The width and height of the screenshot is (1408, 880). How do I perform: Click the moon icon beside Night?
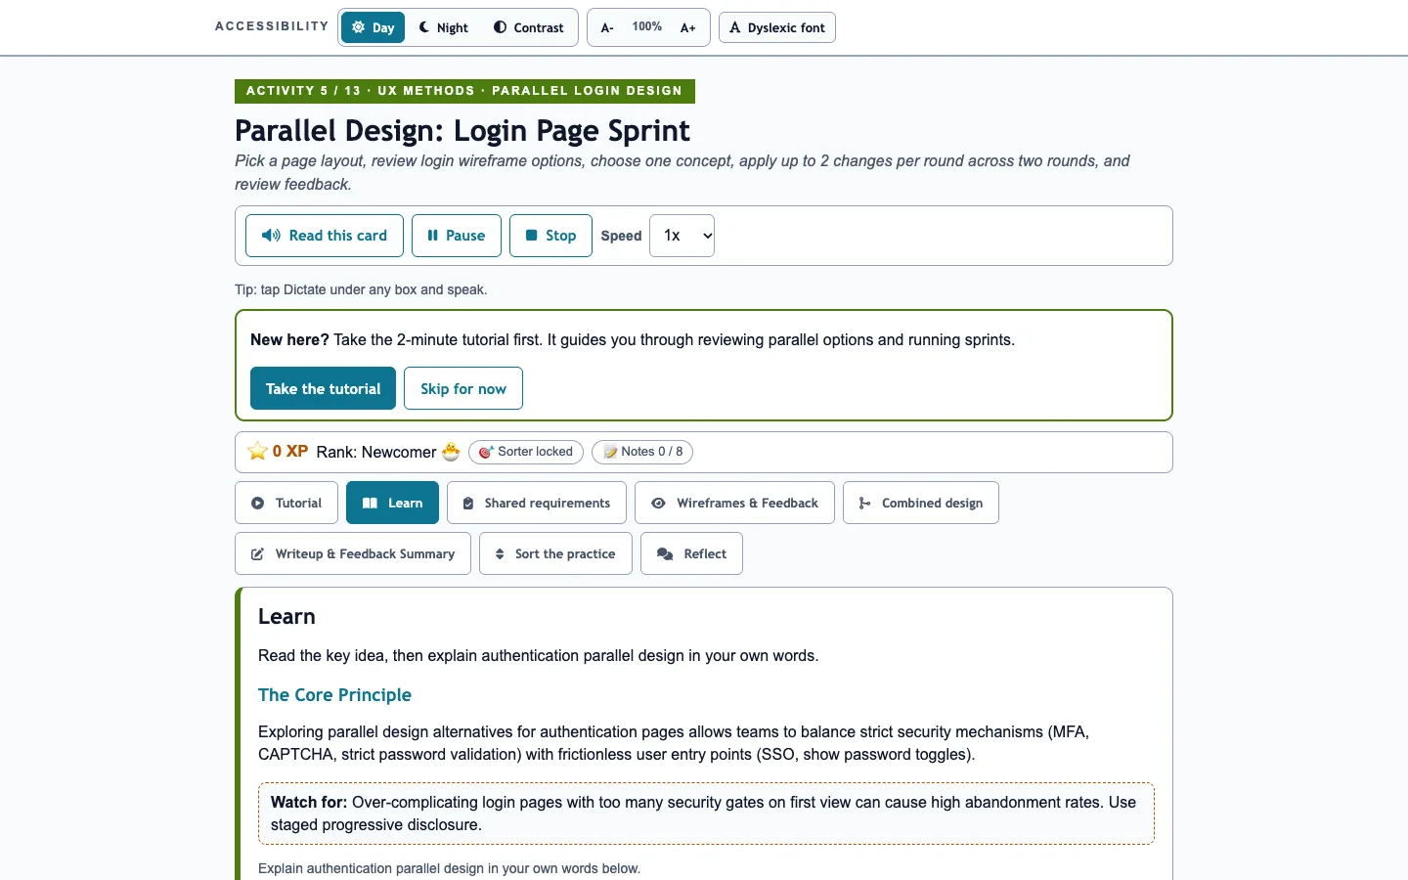tap(424, 27)
